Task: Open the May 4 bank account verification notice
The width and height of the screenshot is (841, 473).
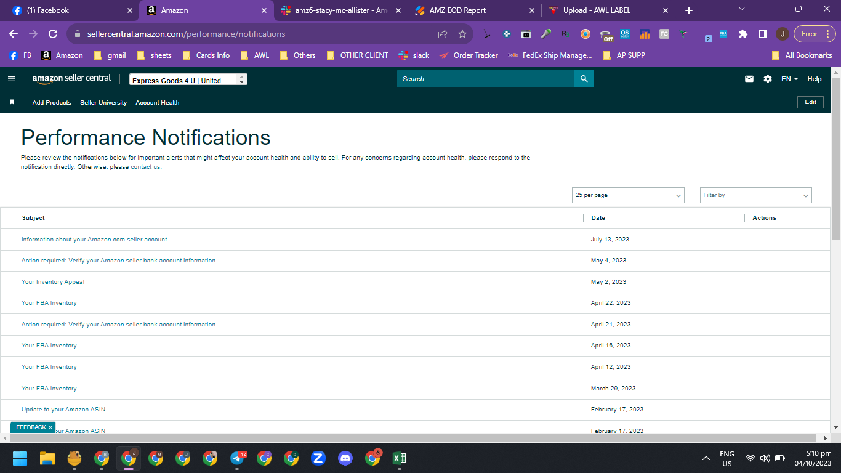Action: (118, 261)
